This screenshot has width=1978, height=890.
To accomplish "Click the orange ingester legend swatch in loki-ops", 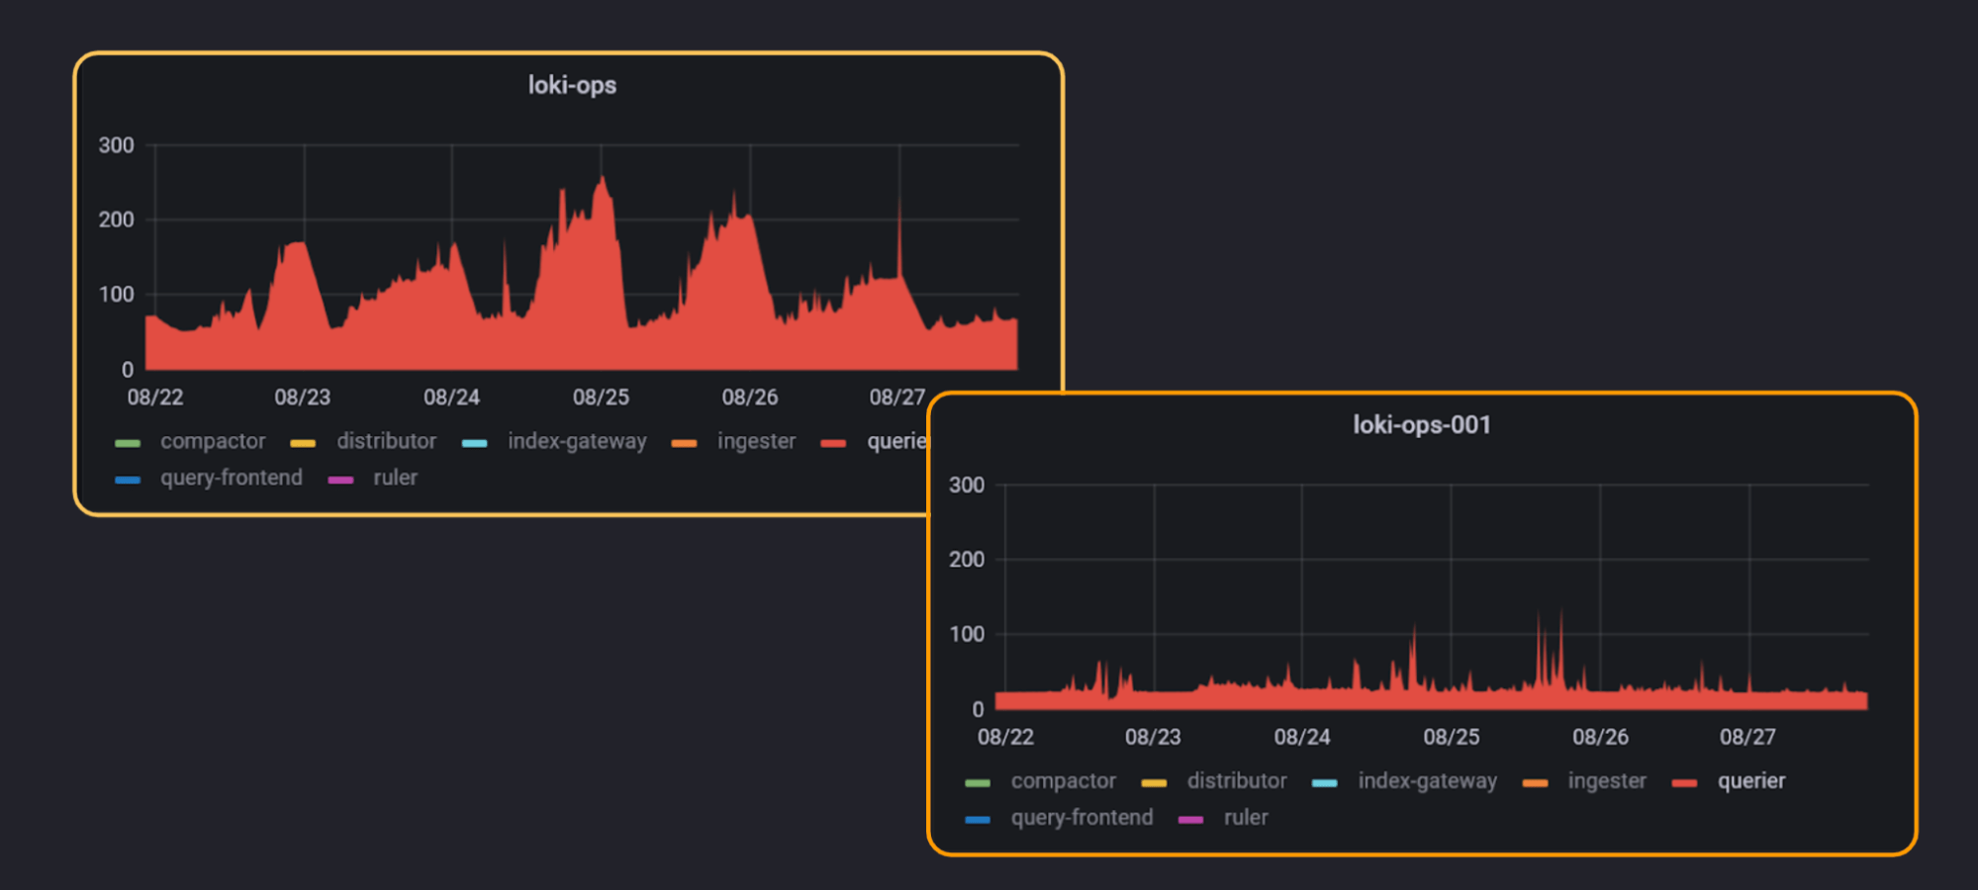I will 686,442.
